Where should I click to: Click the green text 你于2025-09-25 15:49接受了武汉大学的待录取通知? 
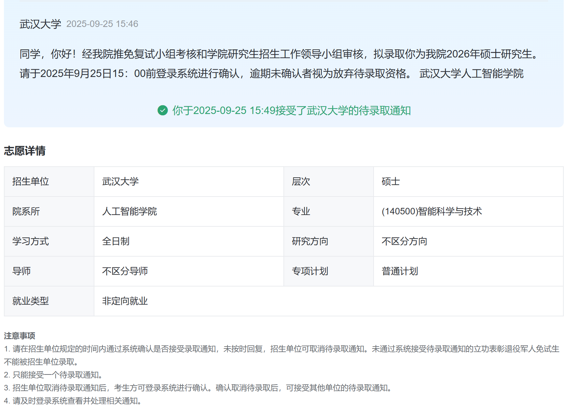tap(292, 110)
